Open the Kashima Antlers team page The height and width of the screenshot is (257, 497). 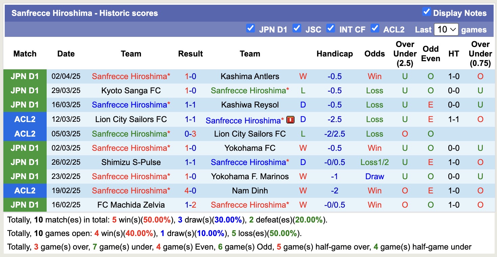pyautogui.click(x=250, y=76)
